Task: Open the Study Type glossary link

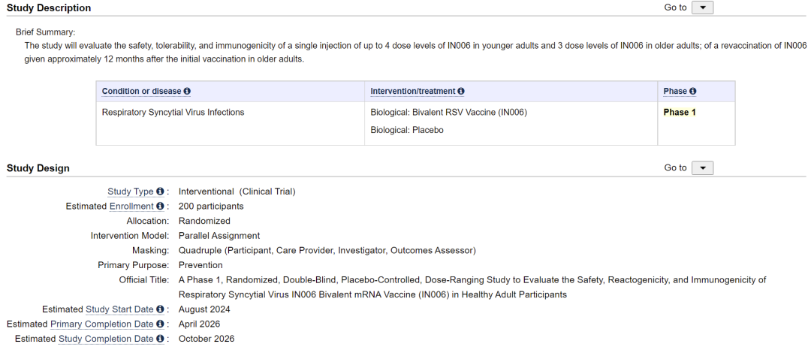Action: tap(131, 192)
